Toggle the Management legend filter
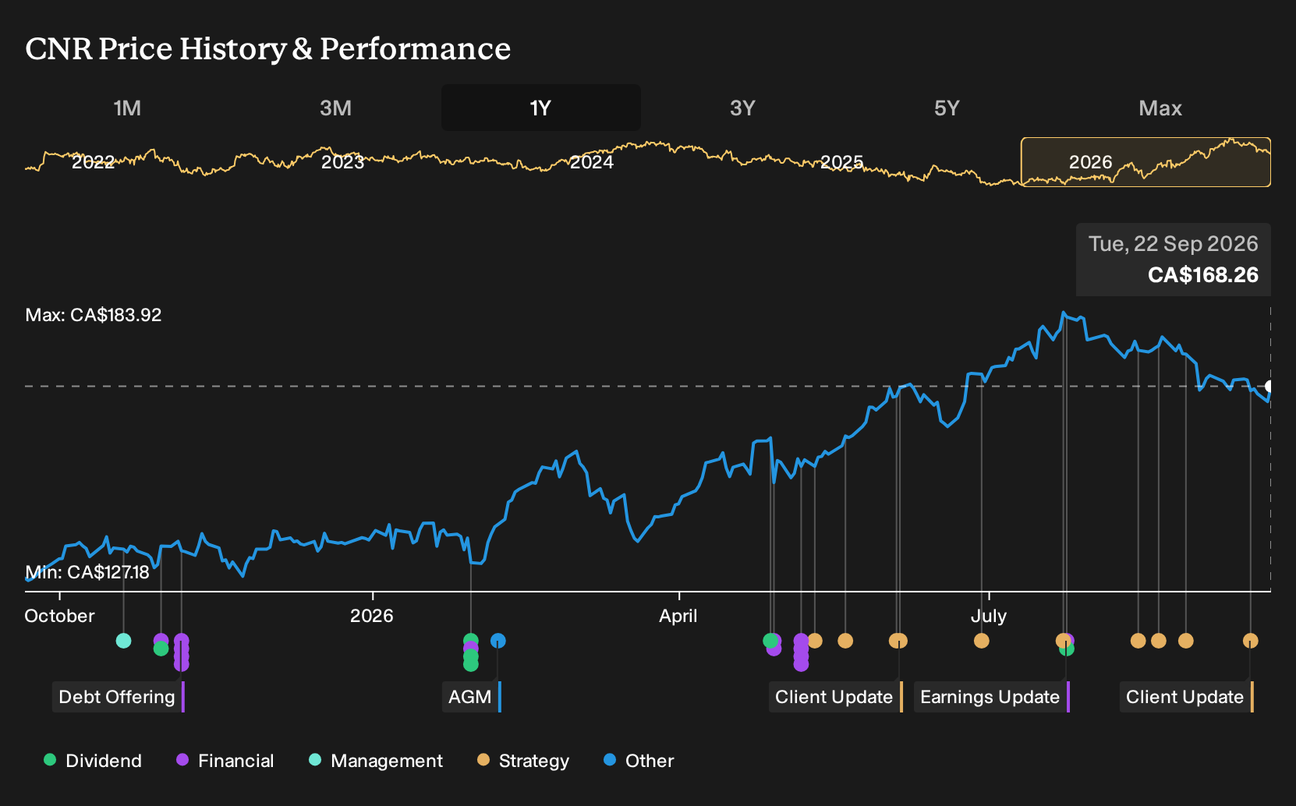The image size is (1296, 806). tap(376, 761)
